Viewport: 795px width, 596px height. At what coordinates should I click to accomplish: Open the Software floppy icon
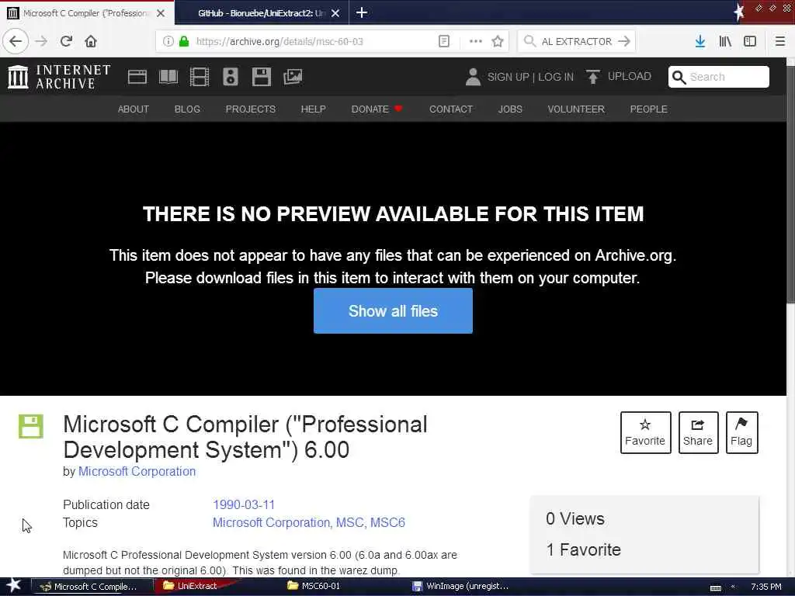point(261,77)
